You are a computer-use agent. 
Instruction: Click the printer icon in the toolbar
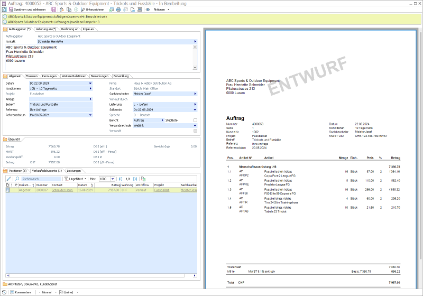118,10
